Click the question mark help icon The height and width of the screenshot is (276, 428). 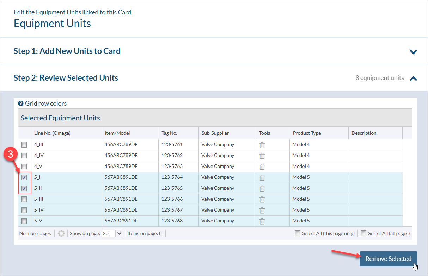click(21, 103)
